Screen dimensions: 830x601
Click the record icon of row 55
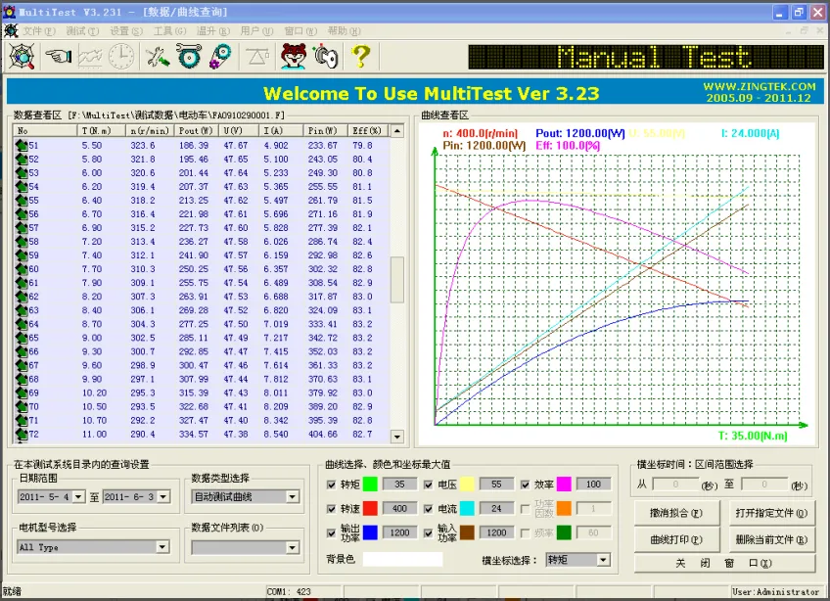[22, 200]
